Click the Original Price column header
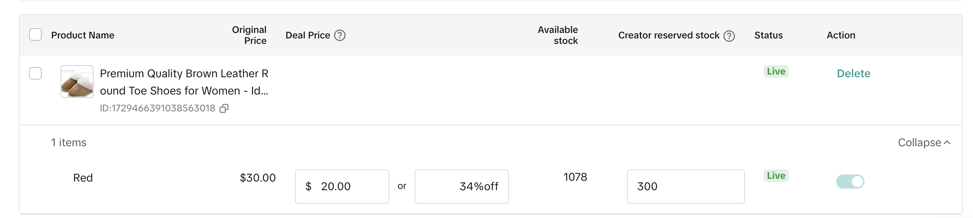 (x=249, y=35)
